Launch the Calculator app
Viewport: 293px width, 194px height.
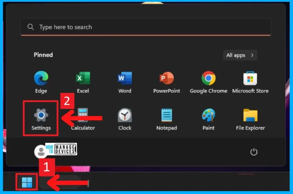coord(83,119)
